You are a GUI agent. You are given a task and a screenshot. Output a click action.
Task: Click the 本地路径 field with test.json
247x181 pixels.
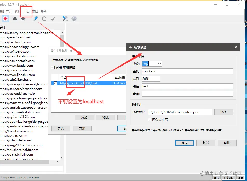tap(180, 112)
